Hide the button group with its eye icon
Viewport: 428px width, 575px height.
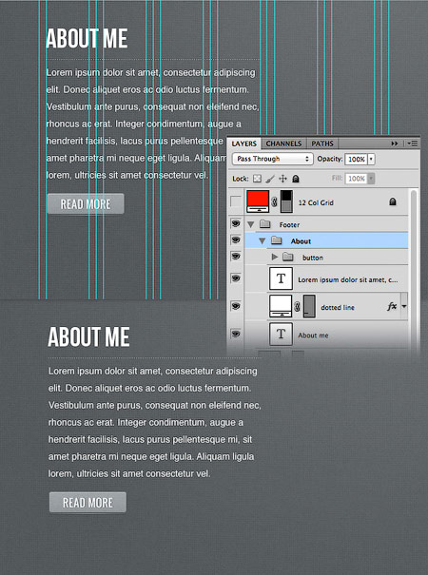(236, 256)
